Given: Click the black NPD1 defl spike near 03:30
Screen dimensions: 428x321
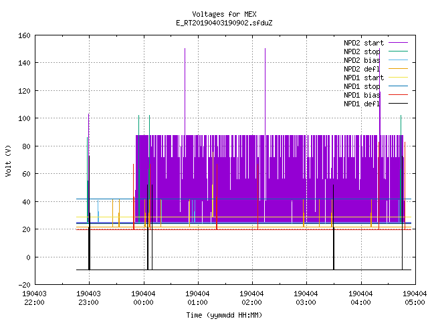Looking at the screenshot, I should [334, 227].
